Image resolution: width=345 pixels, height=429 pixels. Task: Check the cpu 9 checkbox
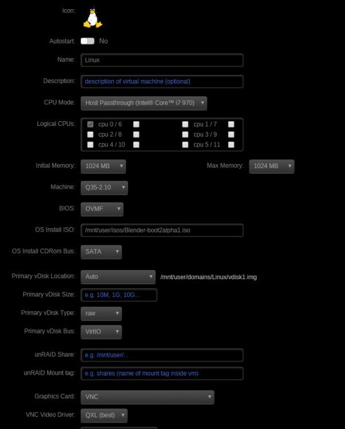[x=231, y=134]
